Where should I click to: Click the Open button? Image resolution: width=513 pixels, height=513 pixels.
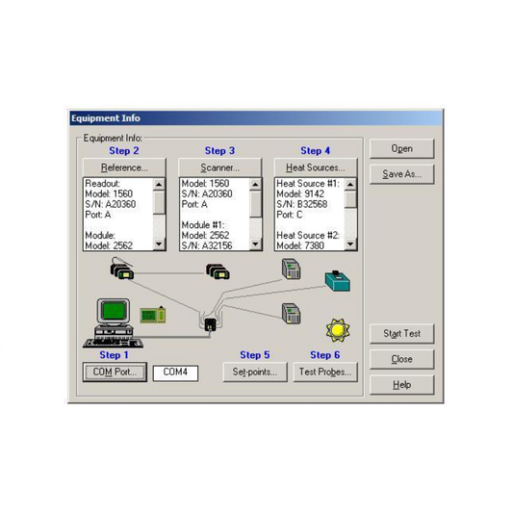pyautogui.click(x=401, y=148)
